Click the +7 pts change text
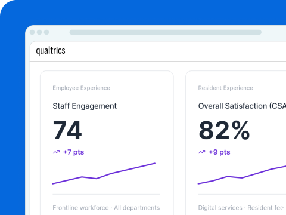 pos(74,152)
